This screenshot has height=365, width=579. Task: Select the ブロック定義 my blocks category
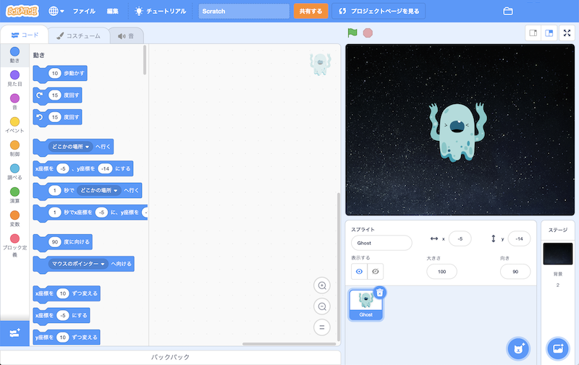(14, 245)
